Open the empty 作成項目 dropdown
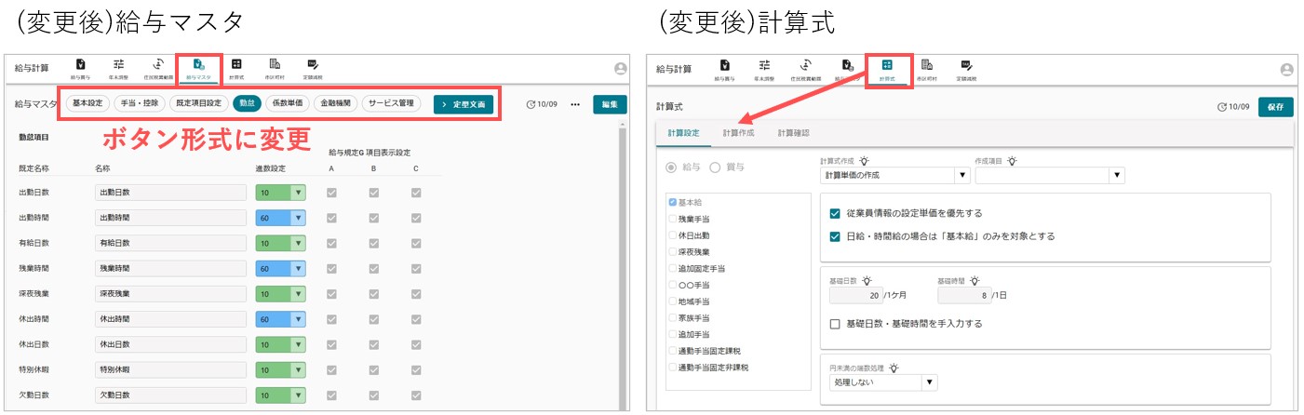 tap(1050, 176)
